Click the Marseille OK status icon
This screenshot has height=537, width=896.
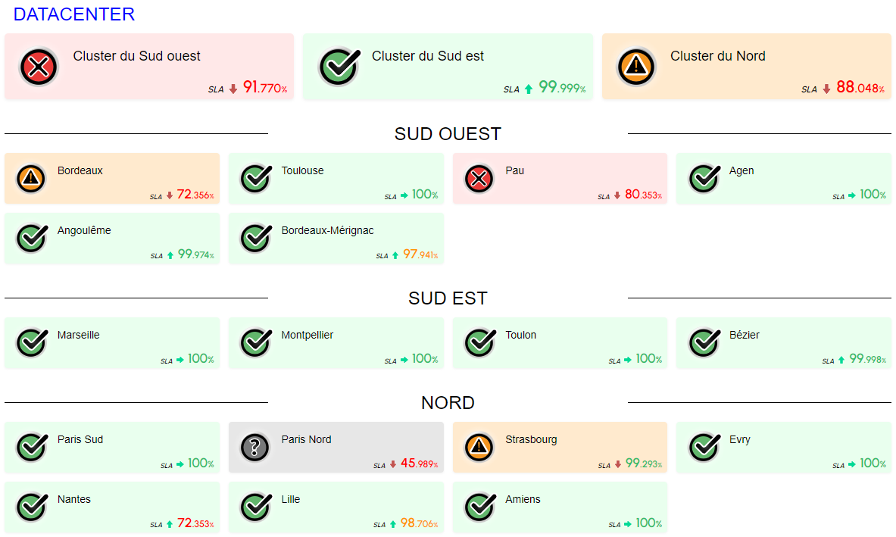31,343
